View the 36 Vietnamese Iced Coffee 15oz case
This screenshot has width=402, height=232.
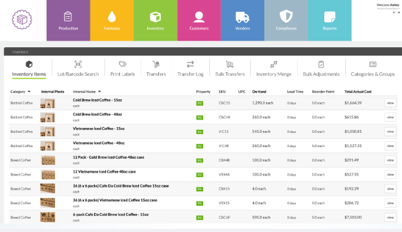(390, 203)
